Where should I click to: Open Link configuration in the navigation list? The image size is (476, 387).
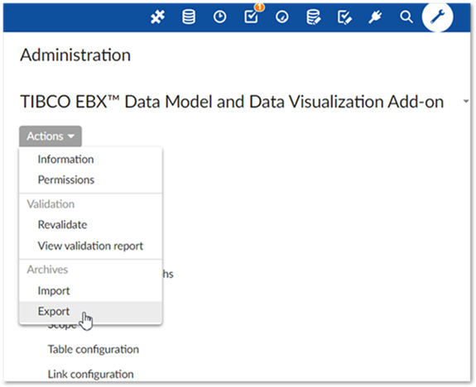90,374
